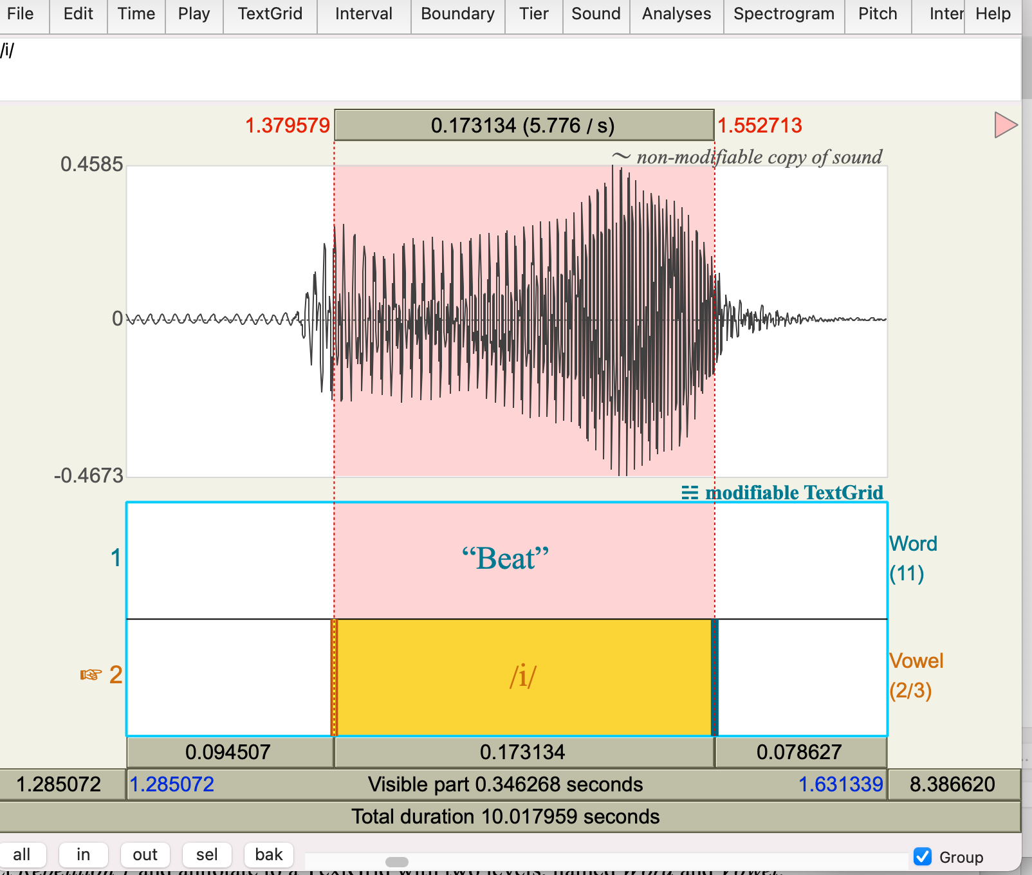Click the /i/ label text field at top
This screenshot has width=1032, height=875.
[x=510, y=68]
